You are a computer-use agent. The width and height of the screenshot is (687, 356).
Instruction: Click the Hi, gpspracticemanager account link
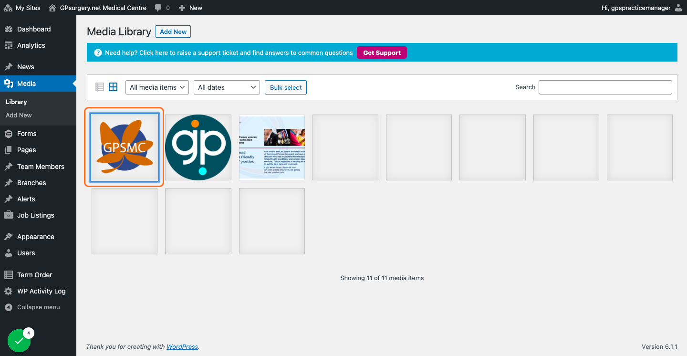643,8
